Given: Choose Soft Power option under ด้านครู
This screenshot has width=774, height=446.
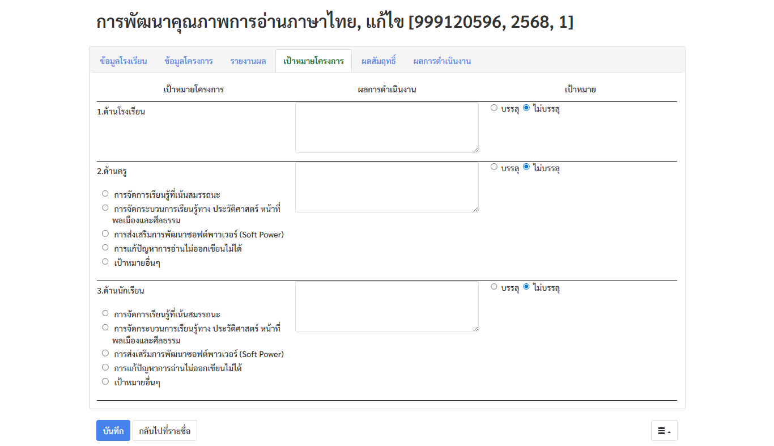Looking at the screenshot, I should tap(105, 233).
